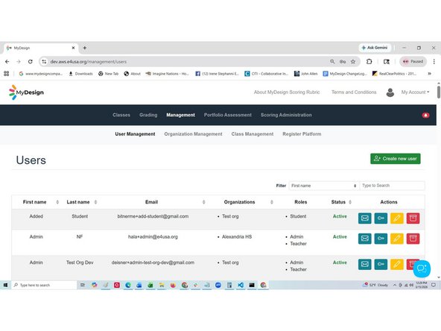Archive the Added Student user

413,218
